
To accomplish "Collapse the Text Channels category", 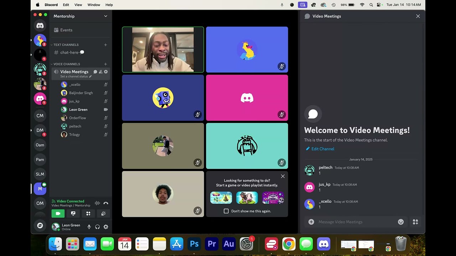I will tap(66, 45).
